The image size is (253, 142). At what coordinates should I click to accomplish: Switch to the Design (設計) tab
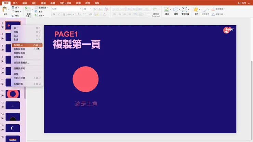pos(34,3)
